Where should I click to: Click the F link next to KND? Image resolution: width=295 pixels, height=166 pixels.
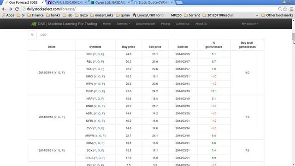coord(102,69)
